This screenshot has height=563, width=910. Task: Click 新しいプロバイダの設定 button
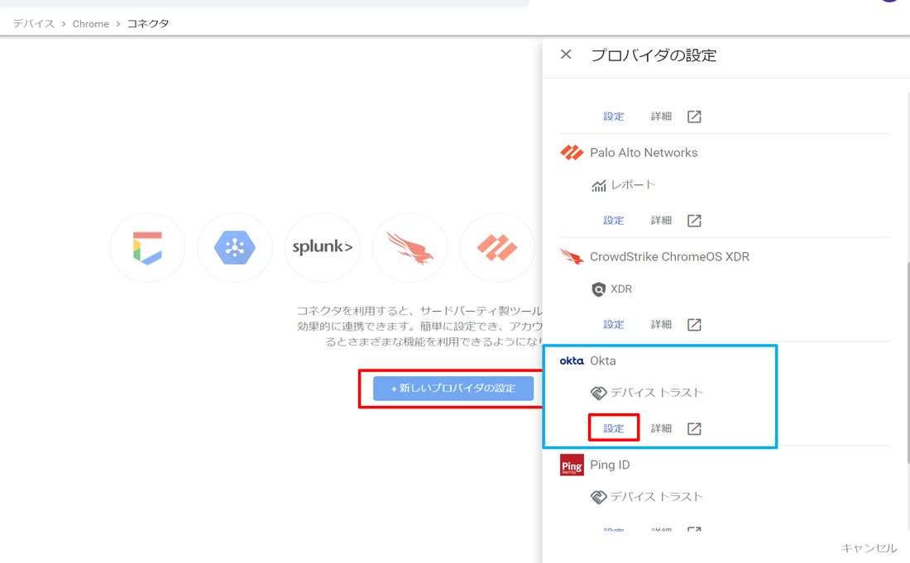(453, 389)
